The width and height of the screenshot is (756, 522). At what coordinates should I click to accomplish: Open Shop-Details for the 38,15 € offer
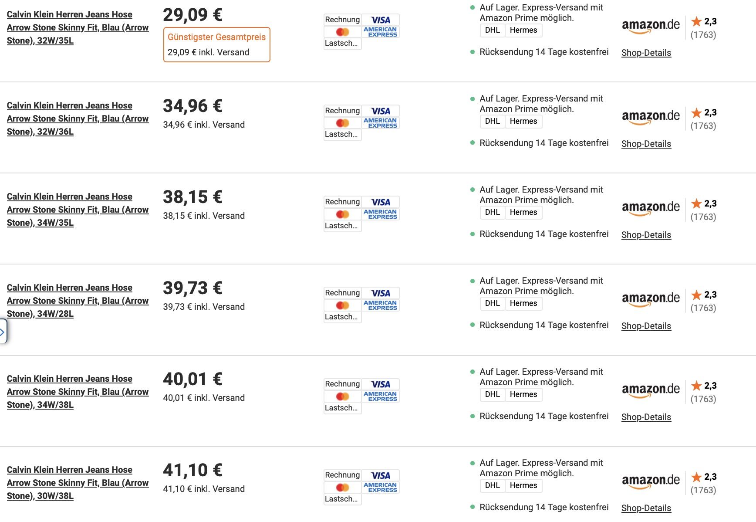pos(646,235)
